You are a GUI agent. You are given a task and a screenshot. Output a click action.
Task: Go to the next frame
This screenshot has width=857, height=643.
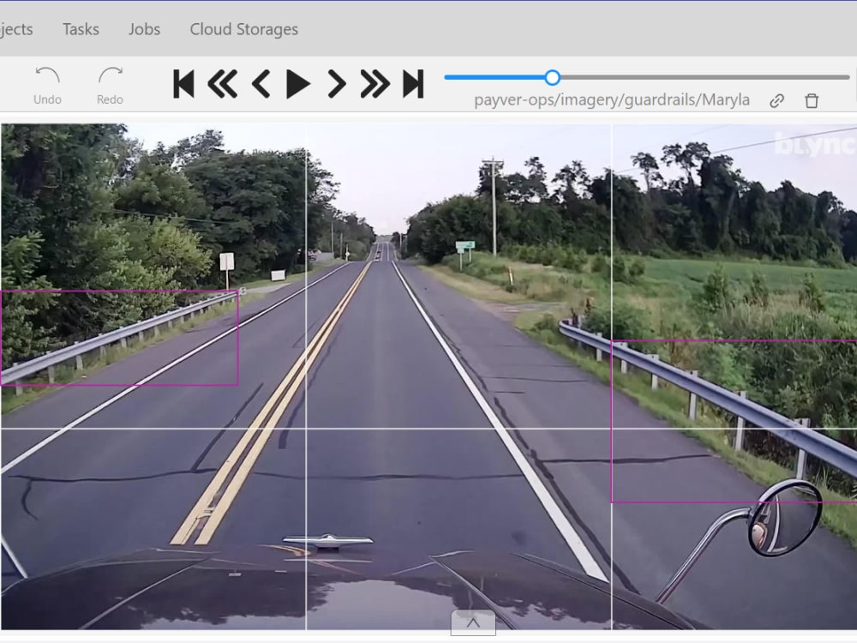336,84
